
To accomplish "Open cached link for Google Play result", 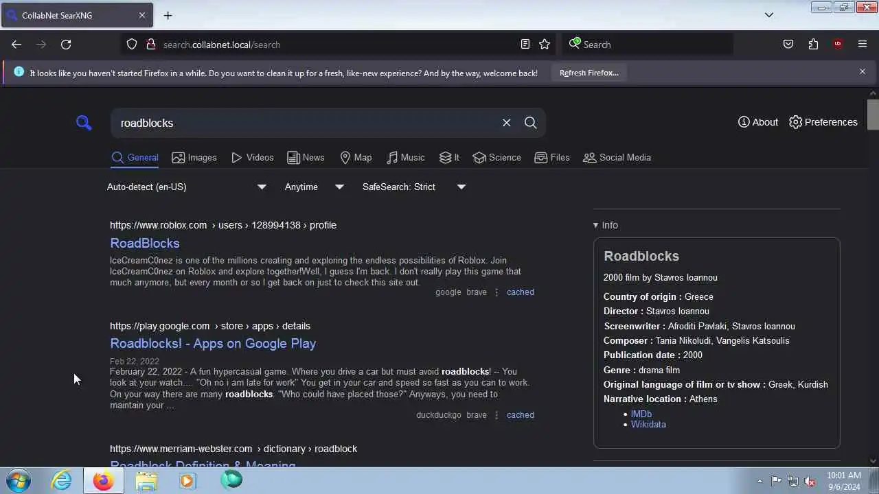I will [x=521, y=415].
